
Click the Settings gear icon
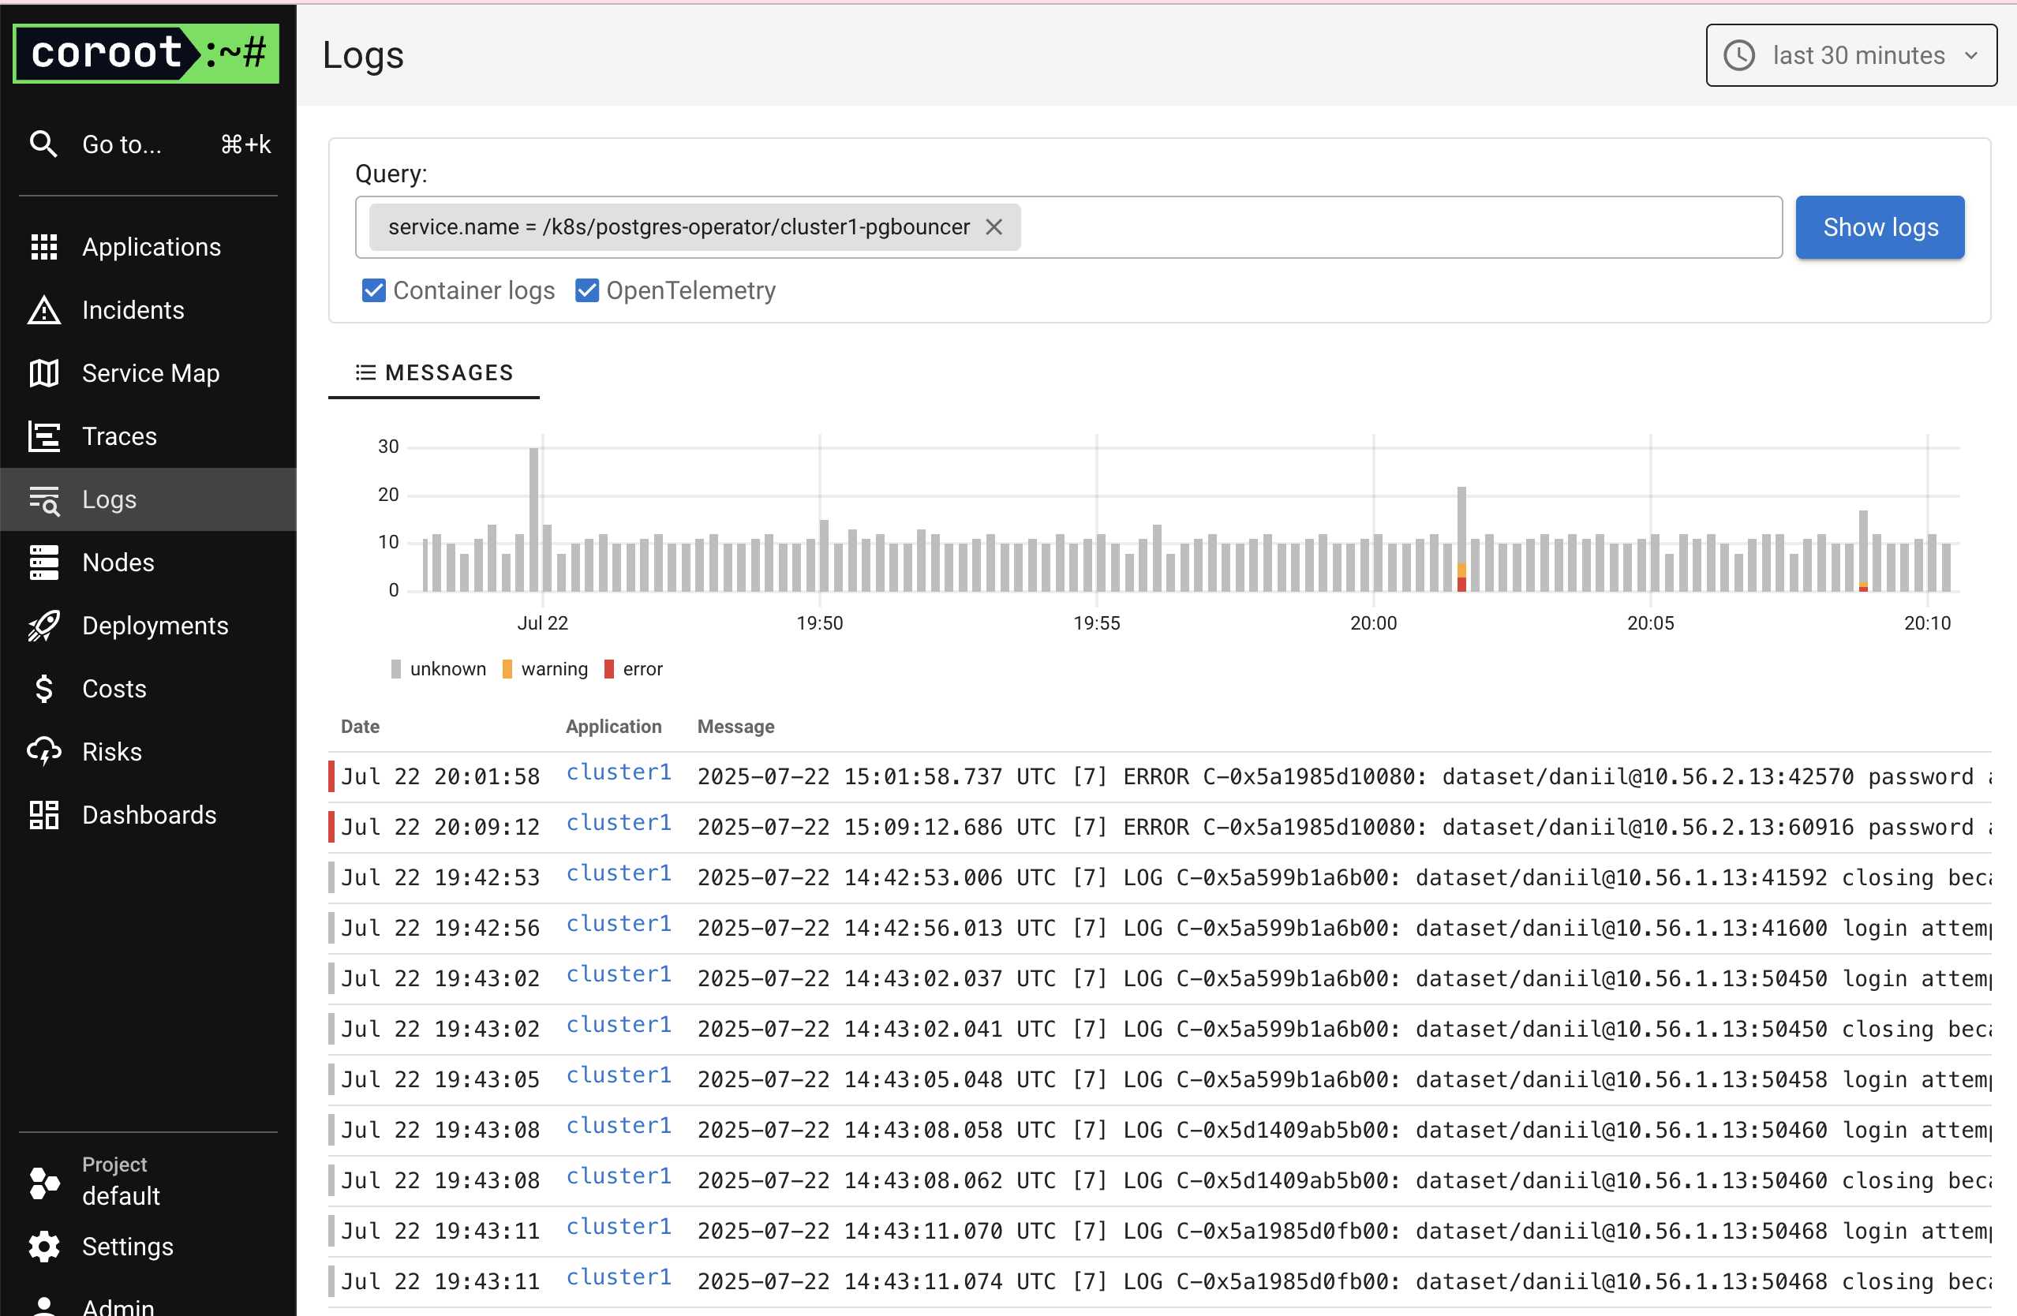[x=43, y=1247]
